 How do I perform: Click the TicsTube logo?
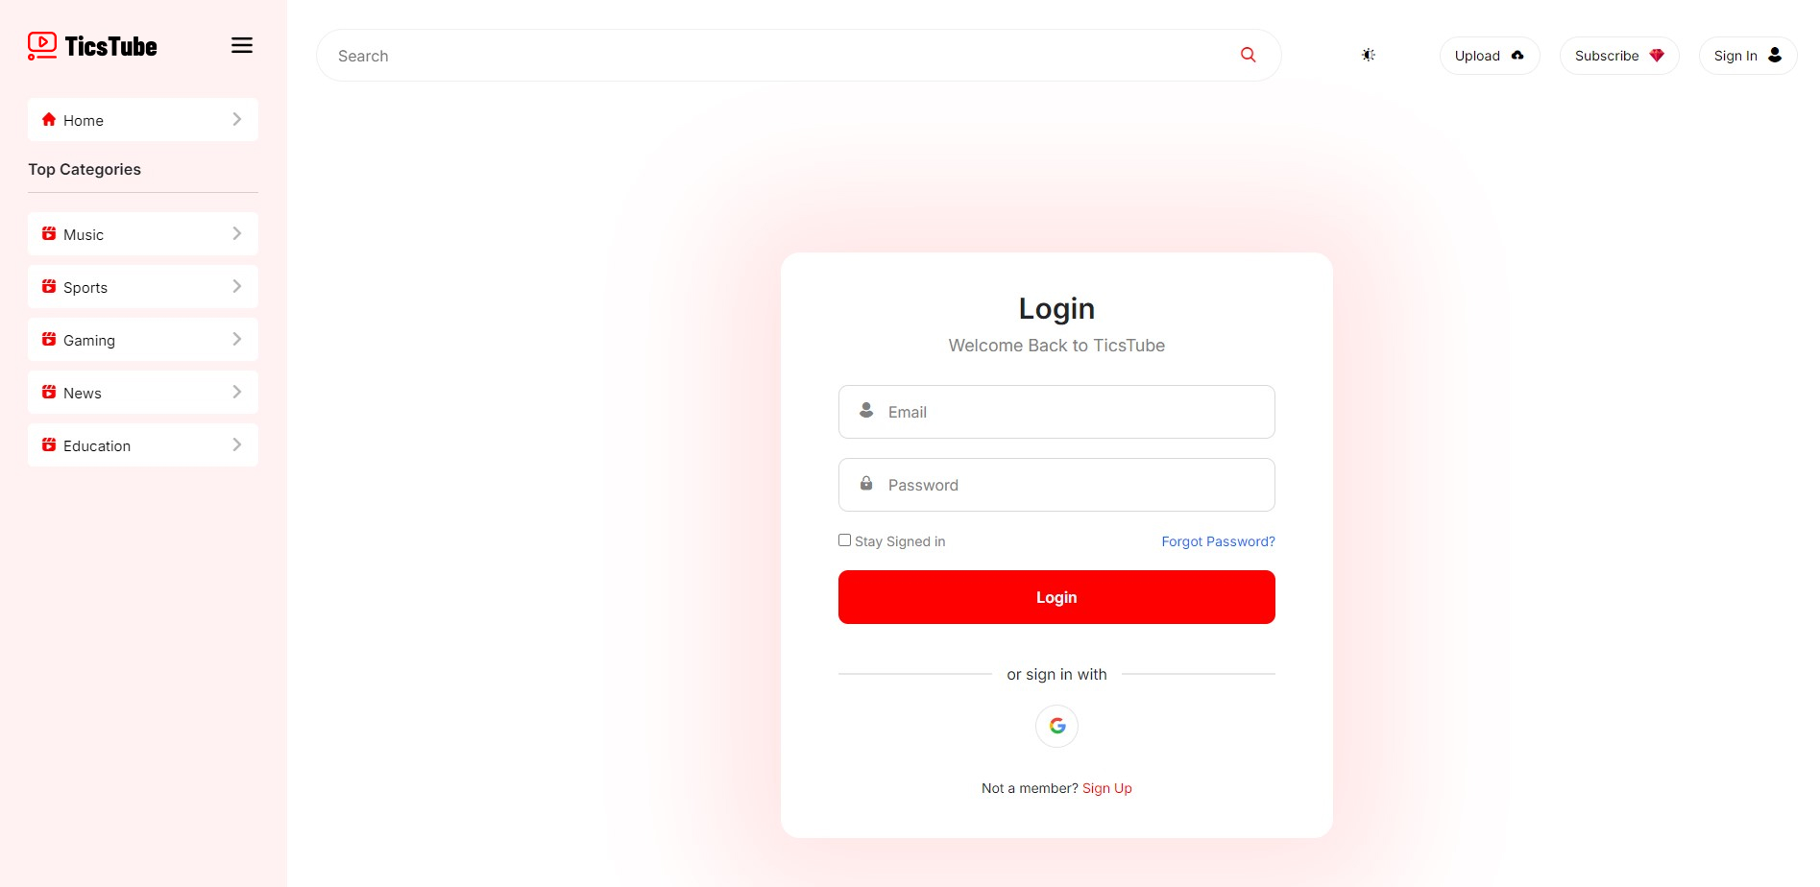(92, 46)
